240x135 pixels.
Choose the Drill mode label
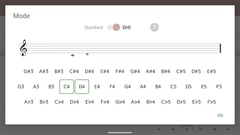point(127,27)
